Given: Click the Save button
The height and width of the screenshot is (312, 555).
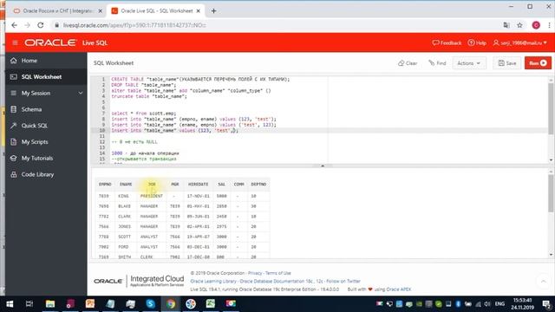Looking at the screenshot, I should pyautogui.click(x=506, y=63).
